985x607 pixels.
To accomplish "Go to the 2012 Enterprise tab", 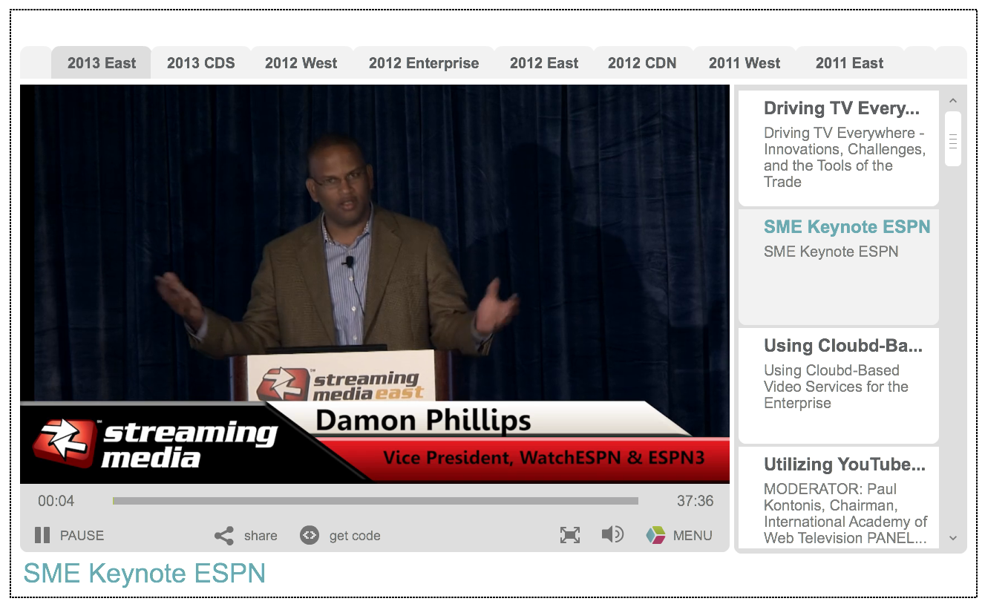I will tap(424, 63).
